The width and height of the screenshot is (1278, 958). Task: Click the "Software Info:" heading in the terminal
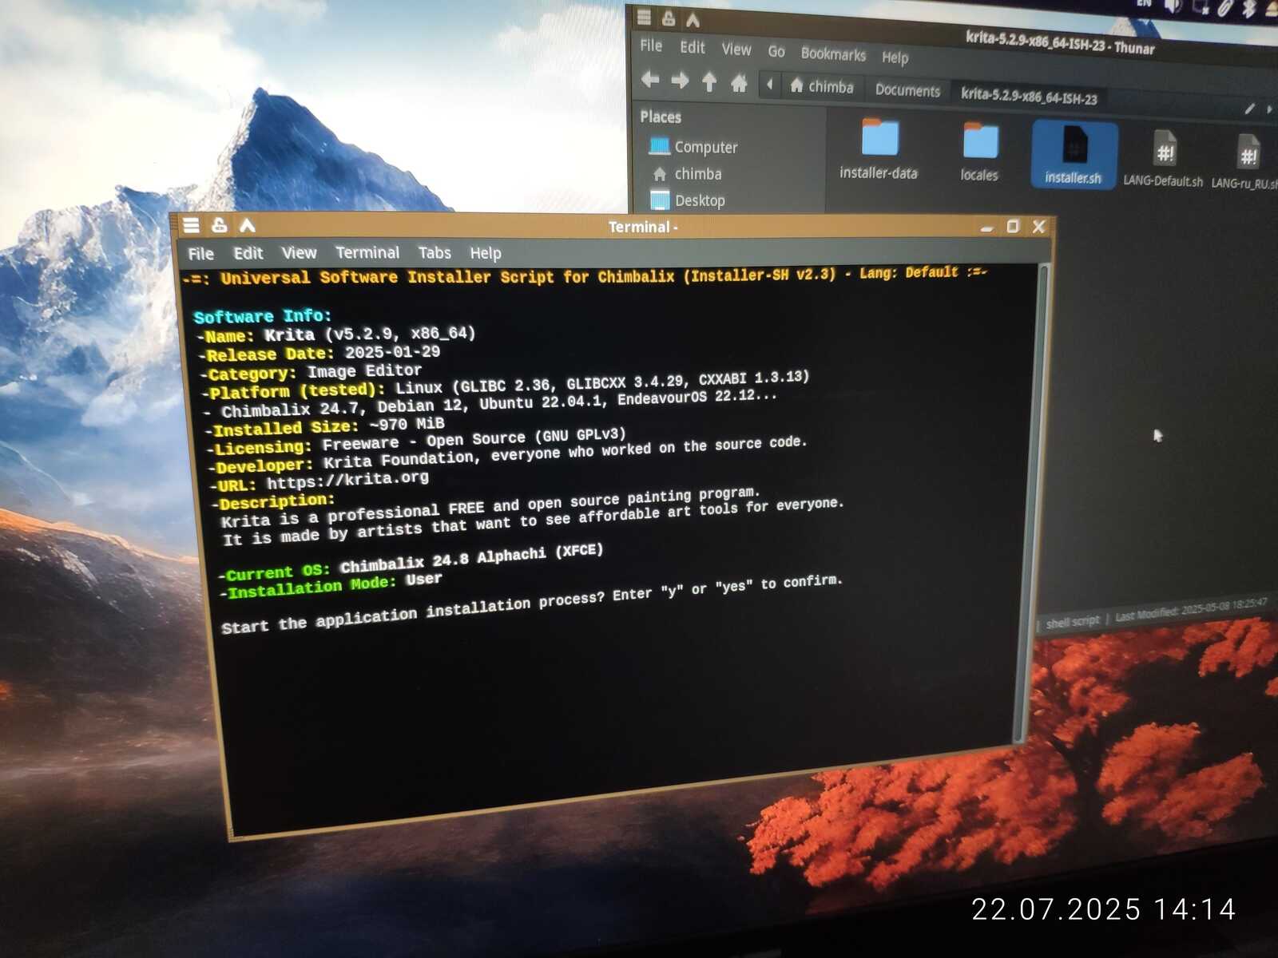coord(262,316)
